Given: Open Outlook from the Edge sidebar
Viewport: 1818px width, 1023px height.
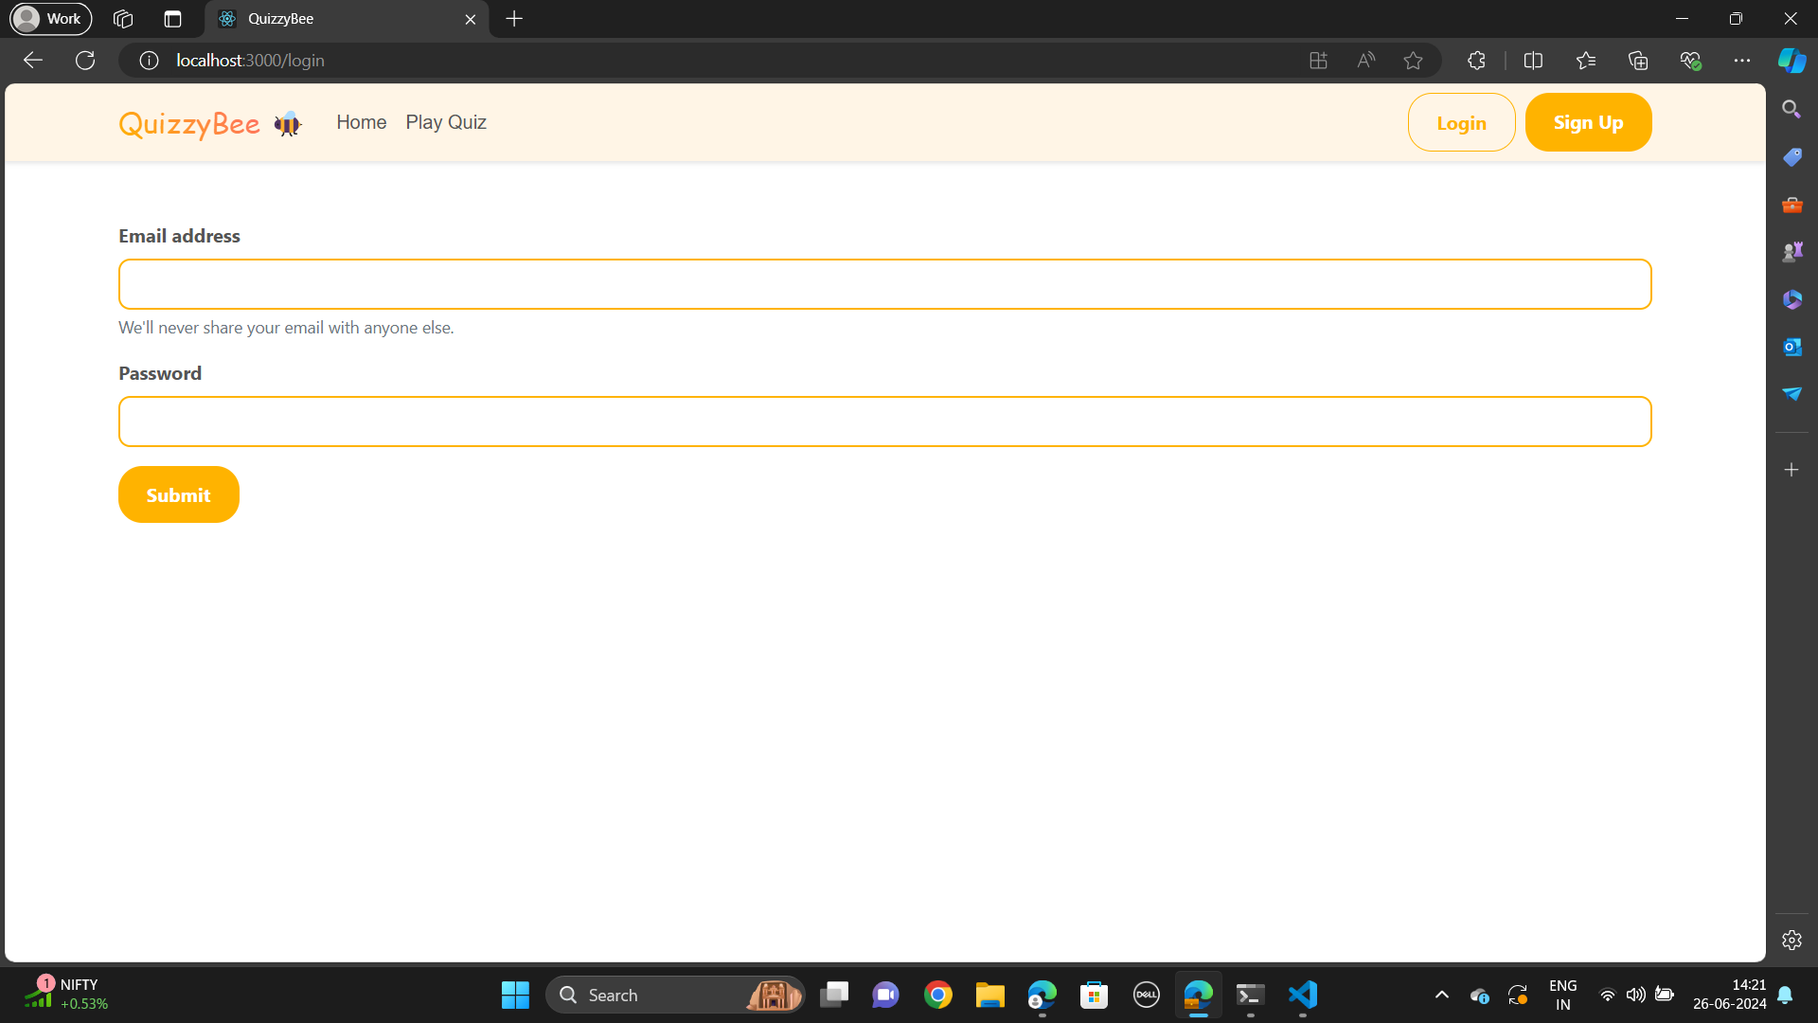Looking at the screenshot, I should [1791, 347].
